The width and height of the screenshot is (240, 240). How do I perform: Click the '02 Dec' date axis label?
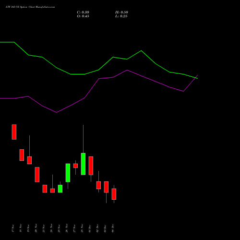(97, 228)
